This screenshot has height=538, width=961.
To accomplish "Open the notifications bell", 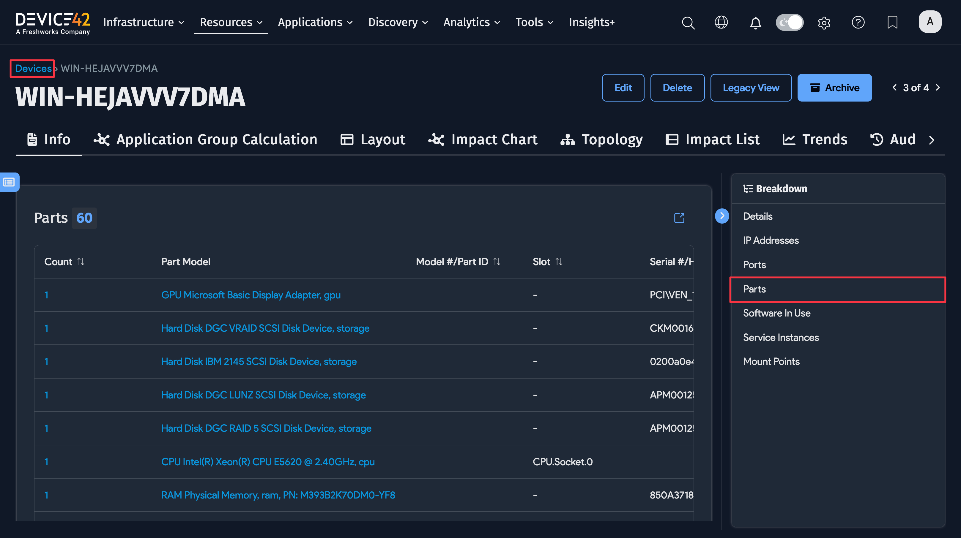I will [755, 22].
